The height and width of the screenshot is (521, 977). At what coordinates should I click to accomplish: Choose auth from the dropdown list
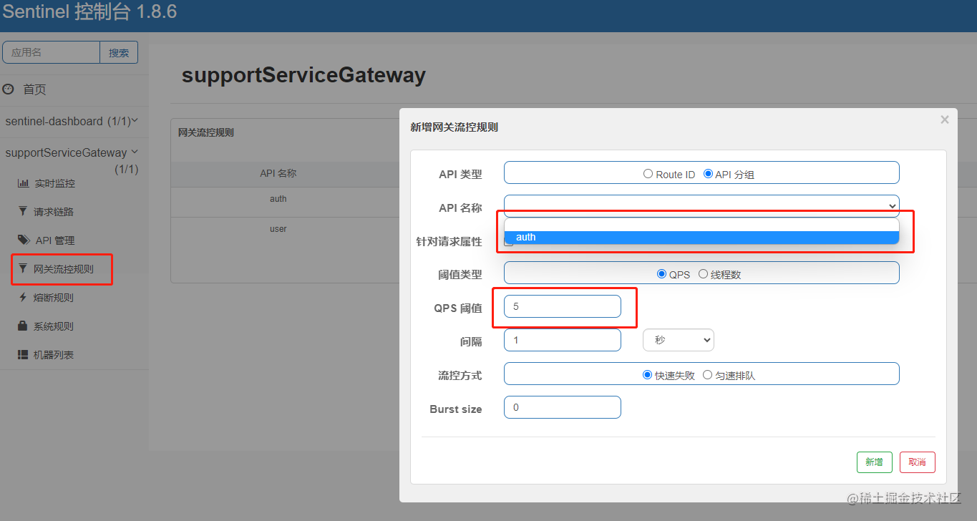(701, 237)
